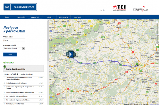Open the NAVIGOVAT menu item
This screenshot has width=159, height=105.
(35, 17)
